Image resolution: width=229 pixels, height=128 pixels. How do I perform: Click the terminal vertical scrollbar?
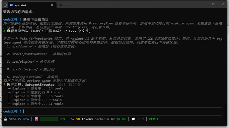point(226,113)
